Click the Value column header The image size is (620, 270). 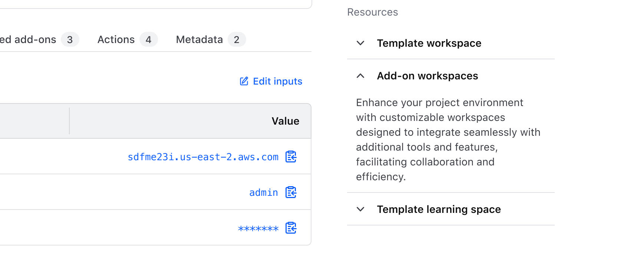(285, 121)
